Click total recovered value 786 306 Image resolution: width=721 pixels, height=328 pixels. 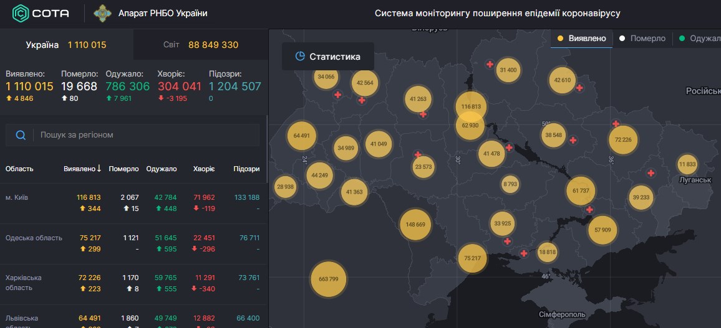128,87
